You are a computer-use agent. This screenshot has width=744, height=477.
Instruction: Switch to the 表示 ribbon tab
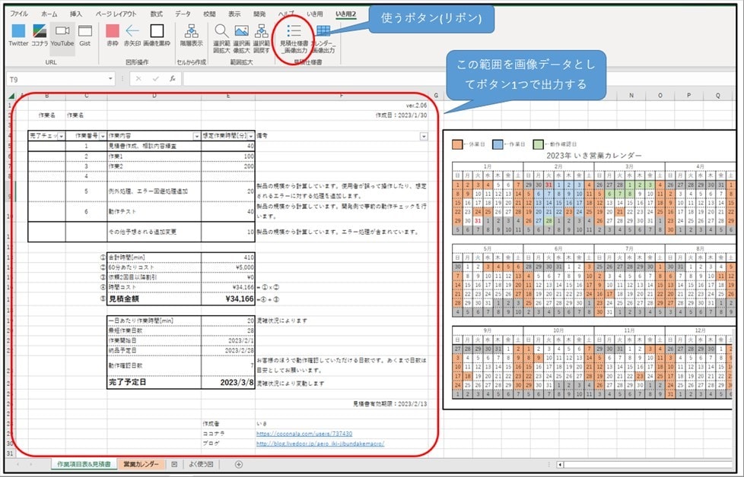pos(234,14)
